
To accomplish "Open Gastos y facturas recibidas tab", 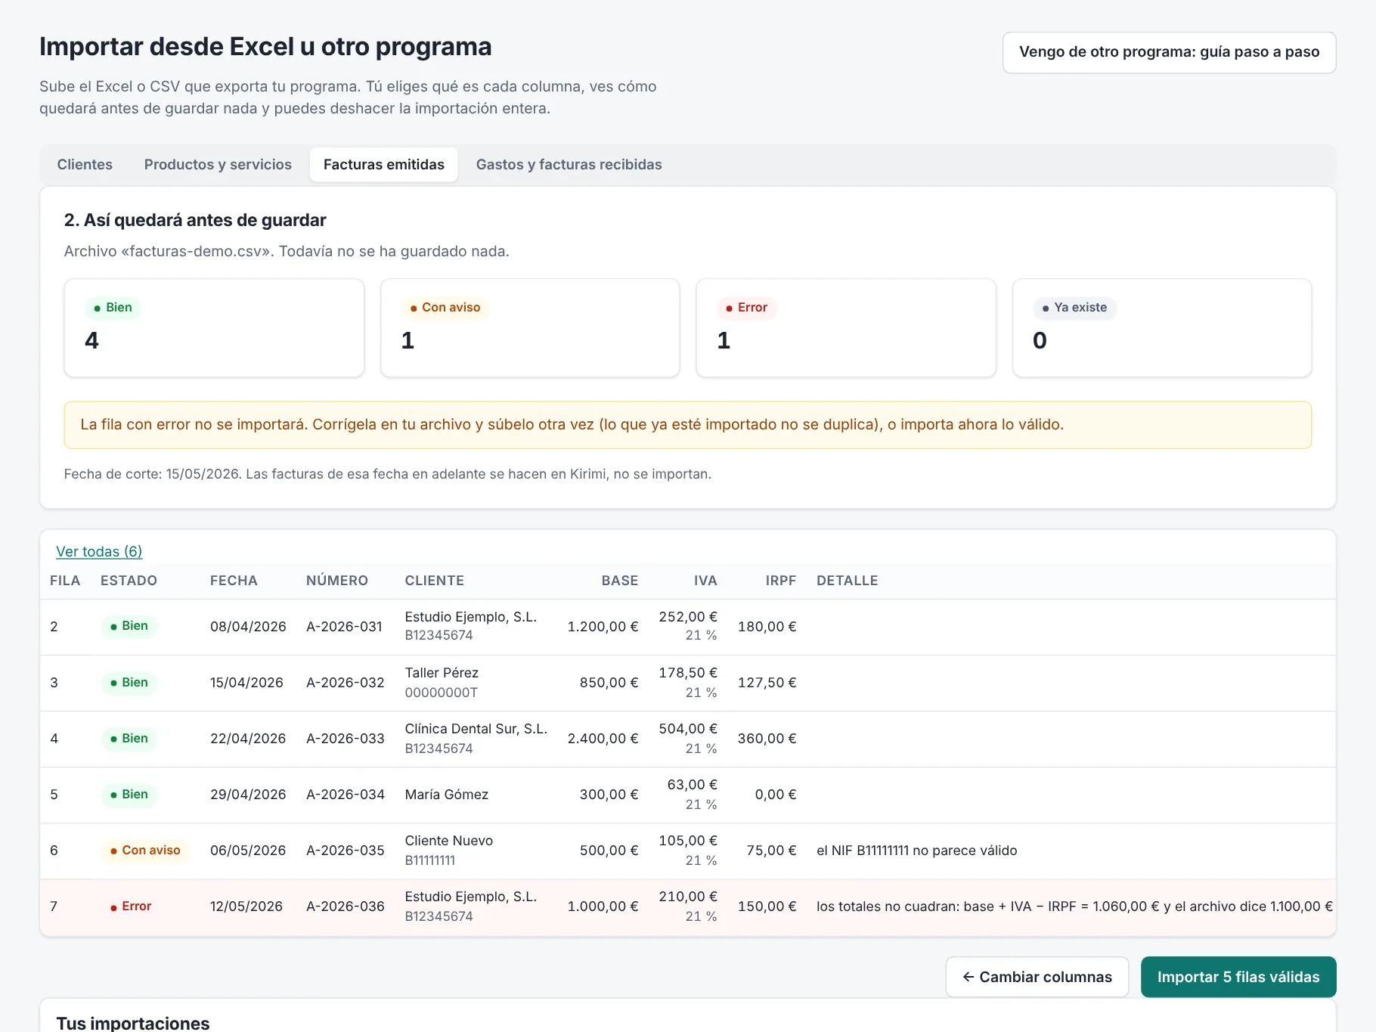I will tap(569, 164).
